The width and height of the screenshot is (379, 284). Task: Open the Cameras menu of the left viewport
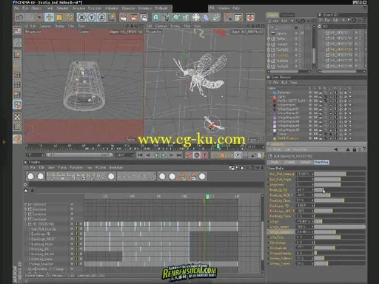(x=45, y=26)
